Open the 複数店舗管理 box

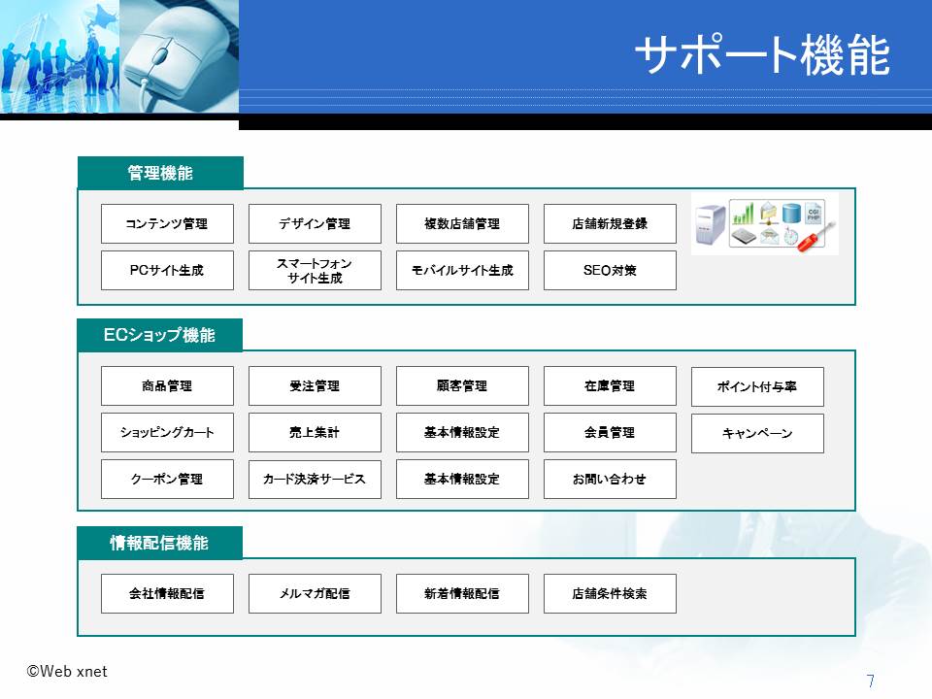pyautogui.click(x=462, y=223)
